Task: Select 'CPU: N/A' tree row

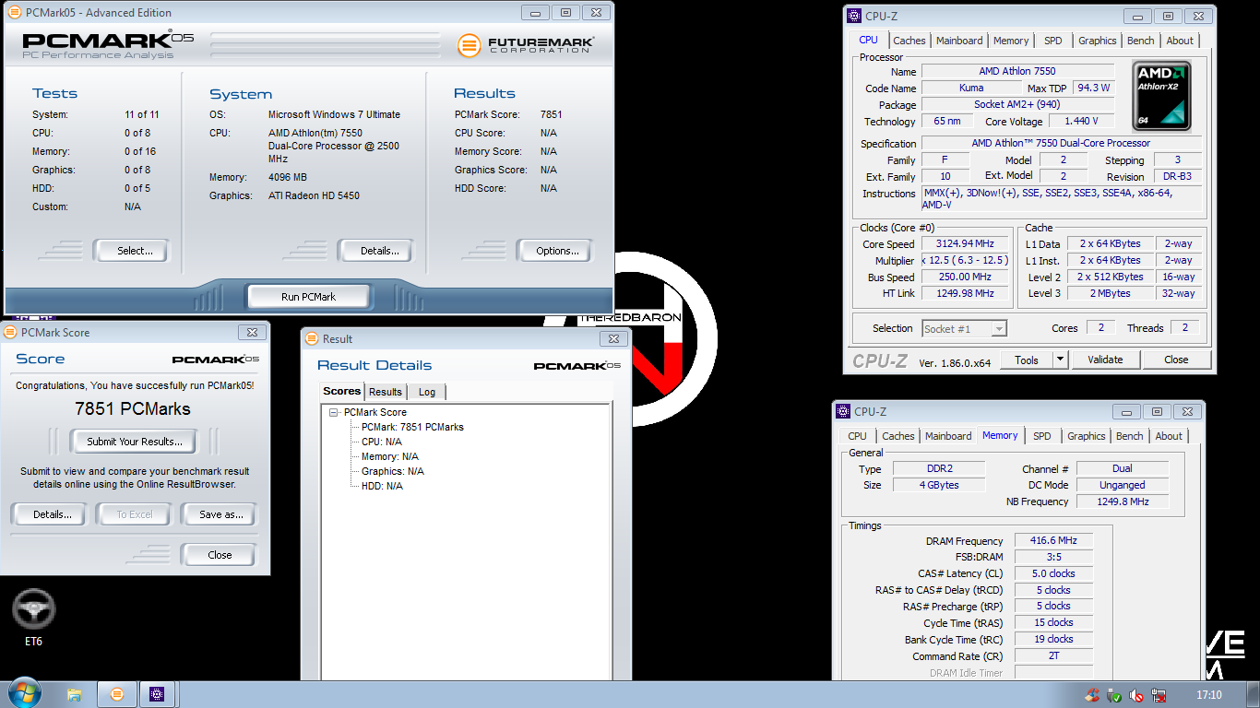Action: click(383, 442)
